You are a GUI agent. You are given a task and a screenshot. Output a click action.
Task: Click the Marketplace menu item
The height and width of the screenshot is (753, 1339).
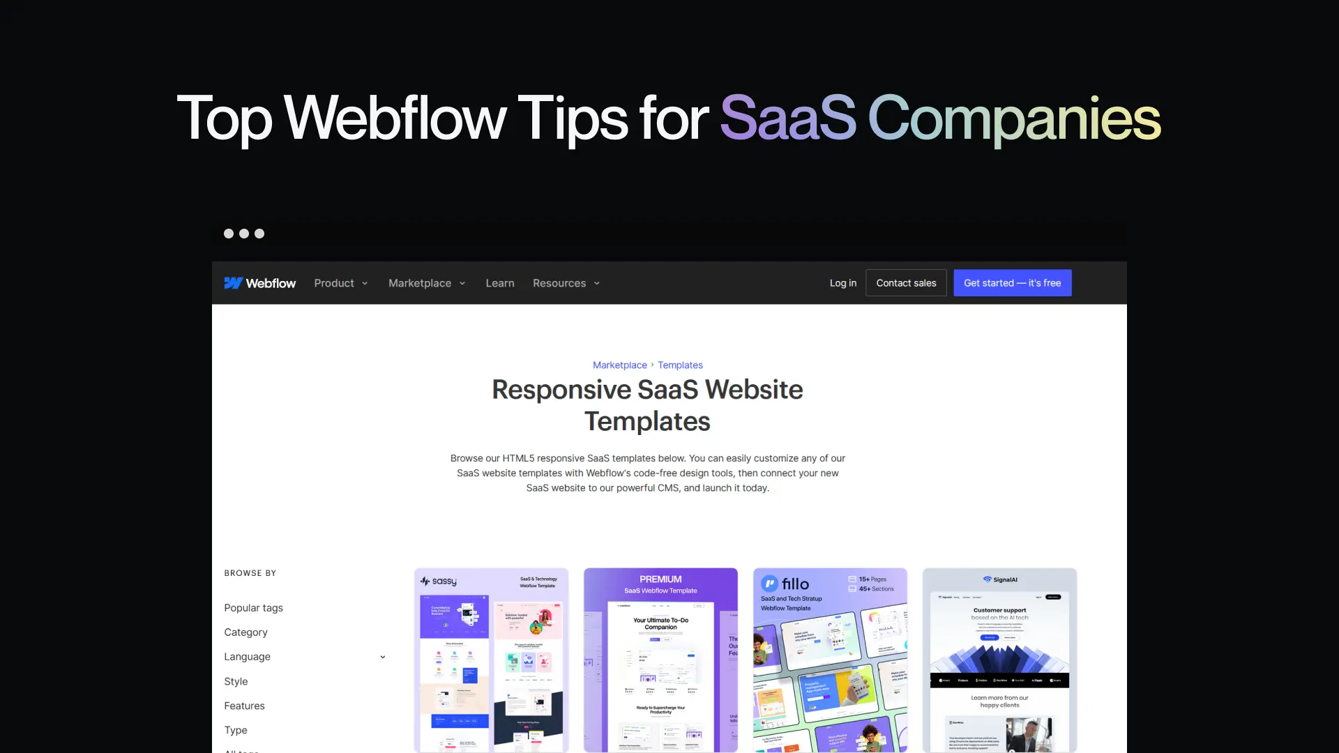coord(419,282)
